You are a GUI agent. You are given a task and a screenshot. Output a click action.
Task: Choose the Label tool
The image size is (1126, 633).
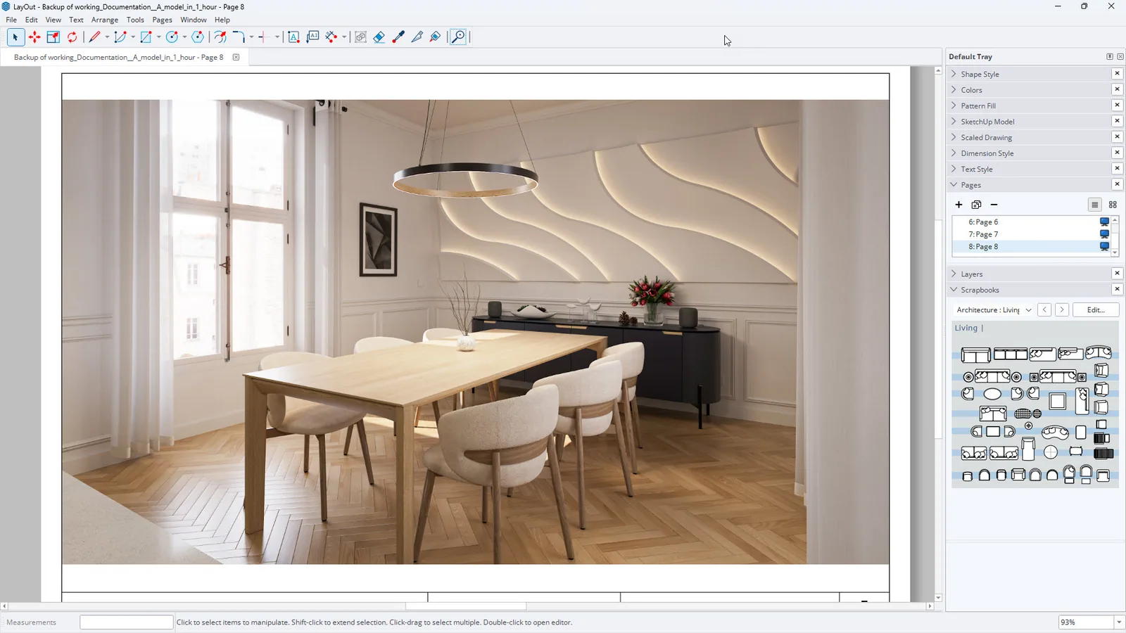coord(312,37)
